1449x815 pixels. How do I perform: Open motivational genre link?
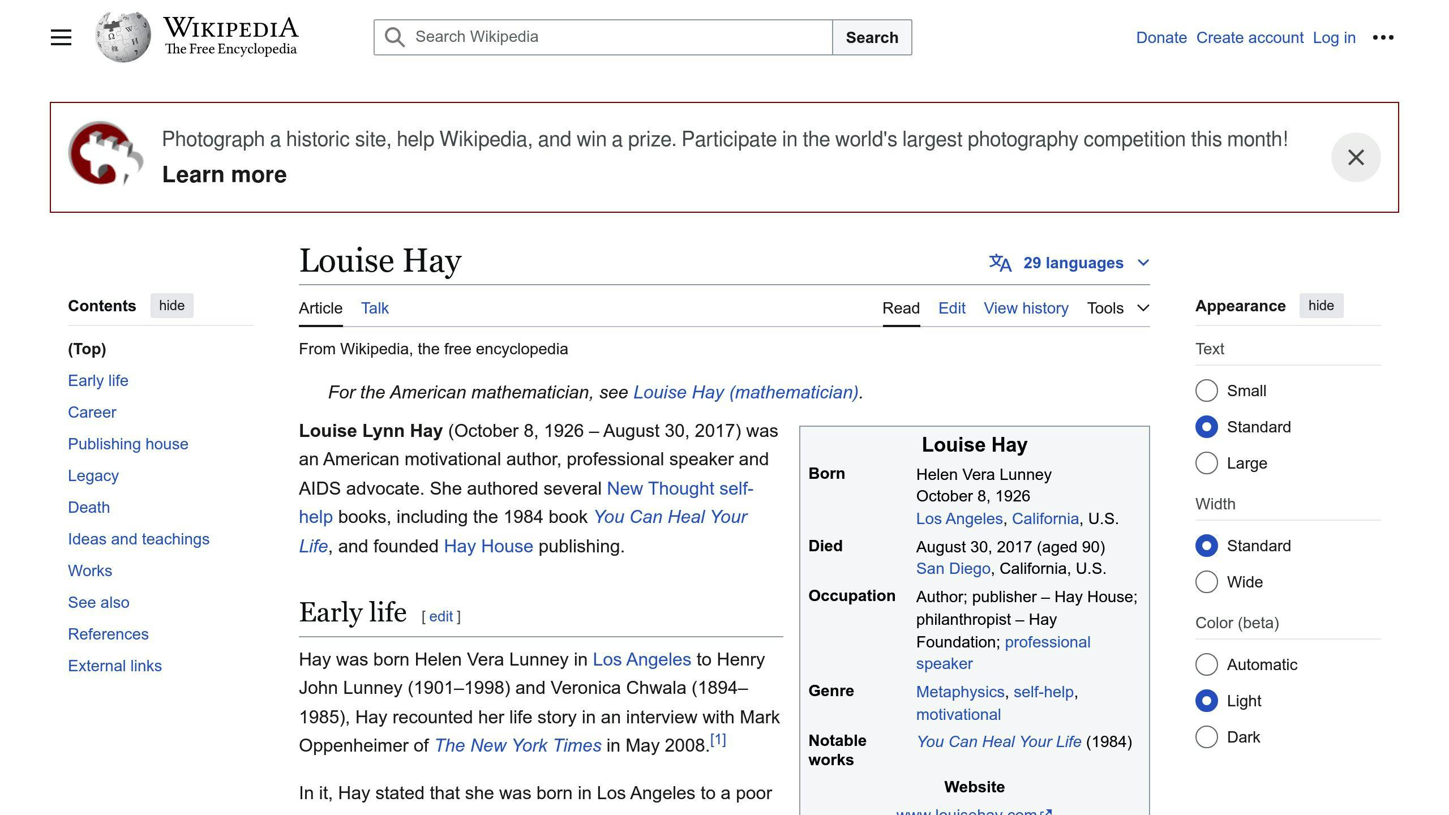pyautogui.click(x=958, y=714)
